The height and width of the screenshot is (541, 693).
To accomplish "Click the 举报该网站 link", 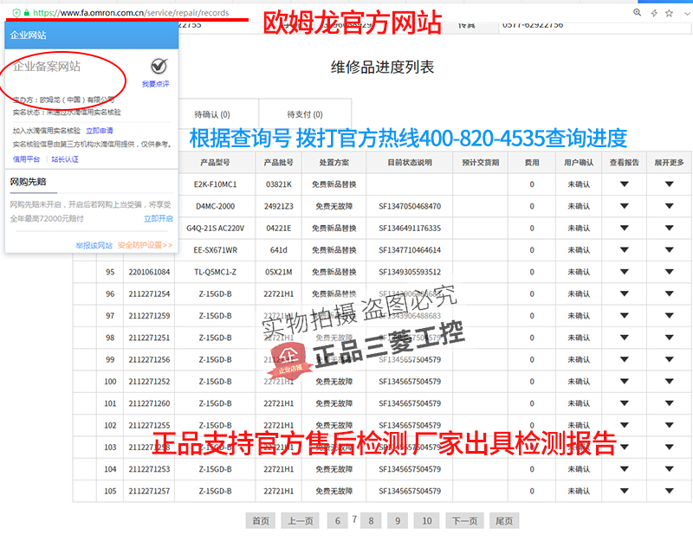I will tap(94, 245).
